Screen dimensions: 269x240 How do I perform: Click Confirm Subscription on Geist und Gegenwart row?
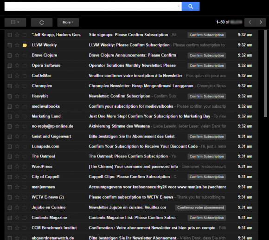coord(207,136)
